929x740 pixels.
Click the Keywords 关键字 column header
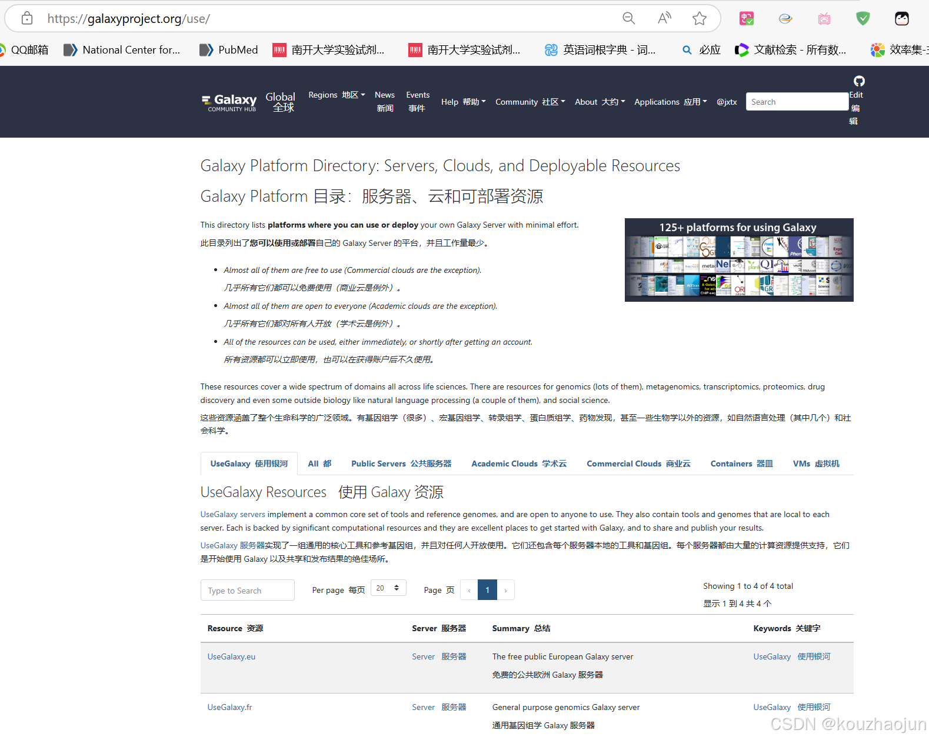pos(787,628)
